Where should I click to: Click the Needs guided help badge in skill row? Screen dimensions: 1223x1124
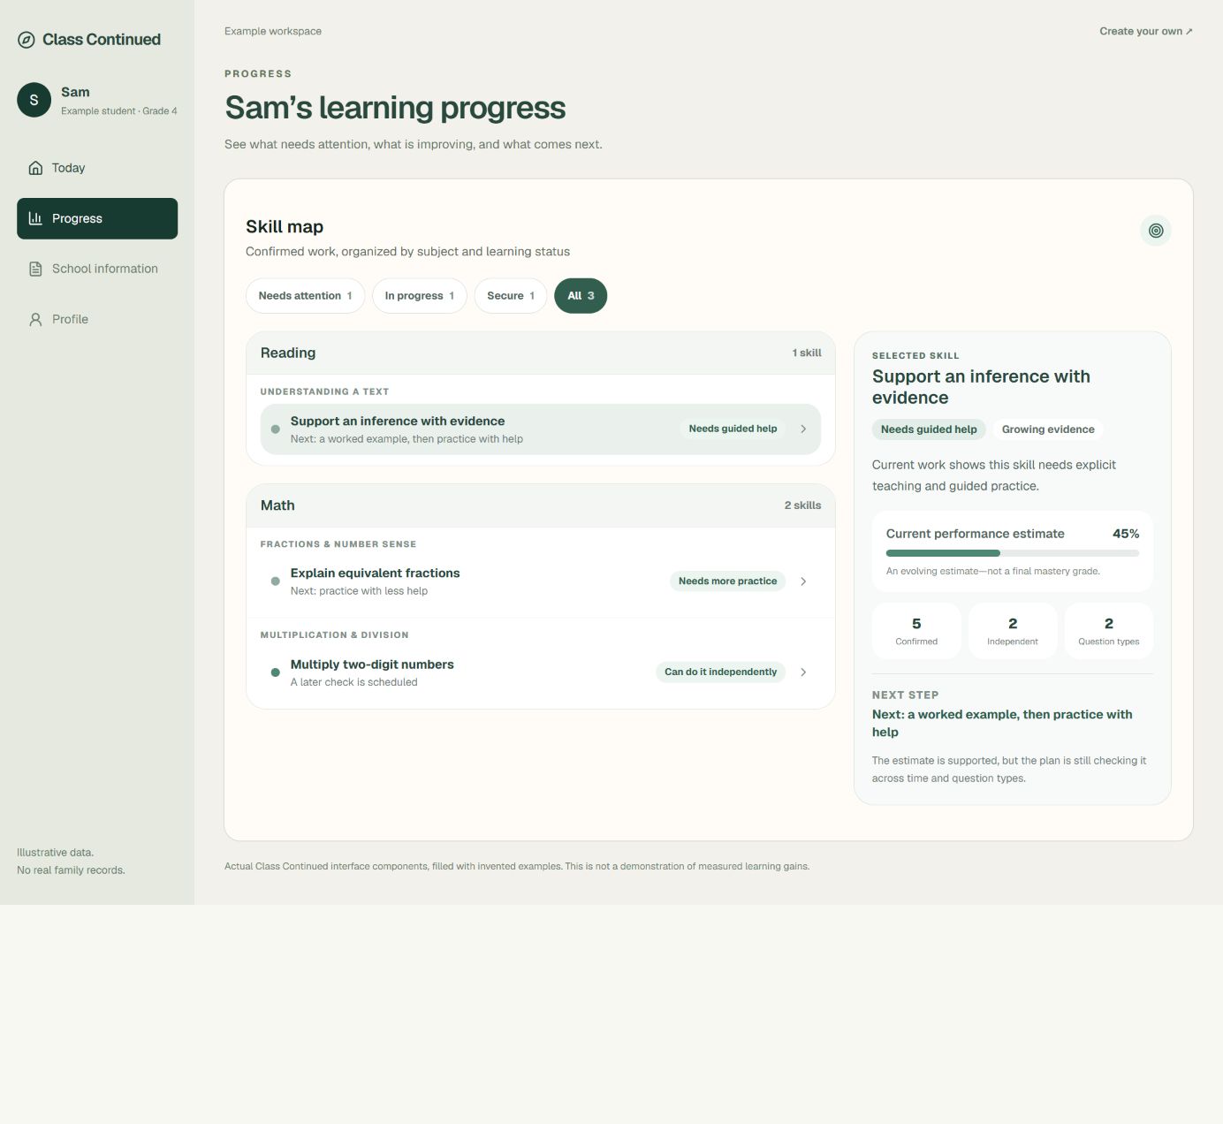tap(733, 429)
